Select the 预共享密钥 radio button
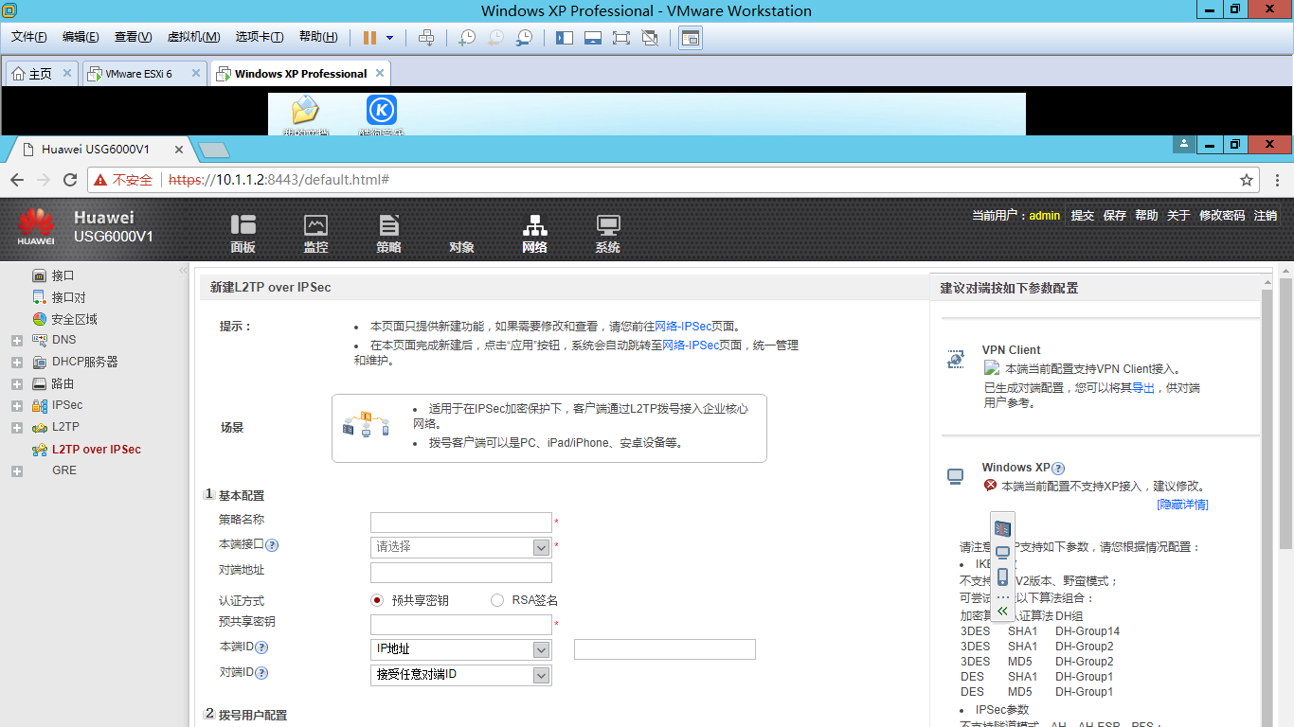This screenshot has height=727, width=1294. click(377, 600)
